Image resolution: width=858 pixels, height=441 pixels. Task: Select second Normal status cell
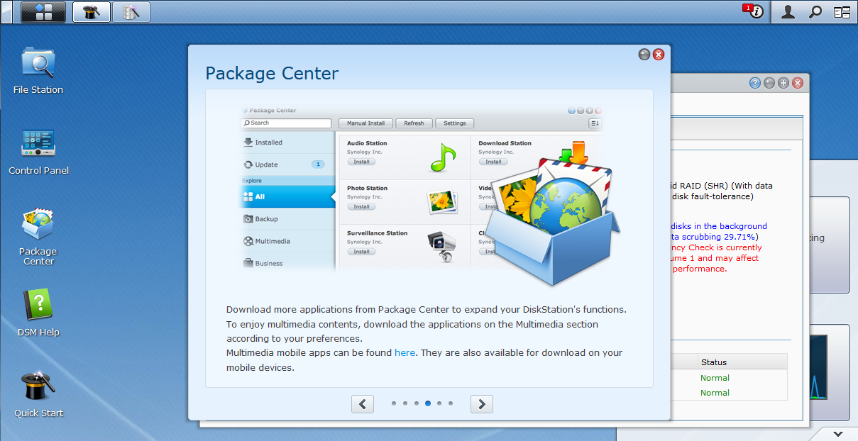click(715, 393)
